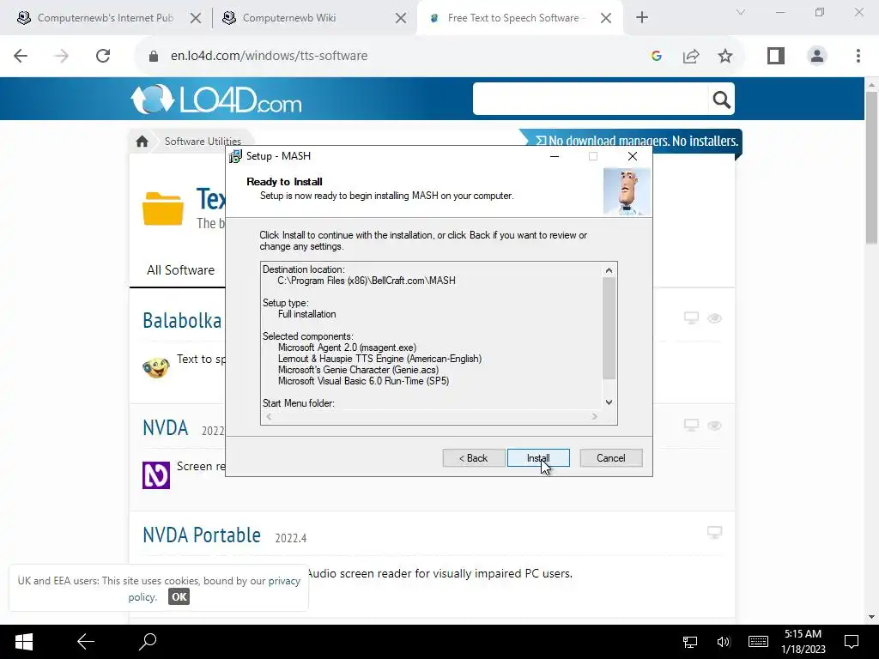Click the address bar URL
This screenshot has width=879, height=659.
pyautogui.click(x=269, y=56)
